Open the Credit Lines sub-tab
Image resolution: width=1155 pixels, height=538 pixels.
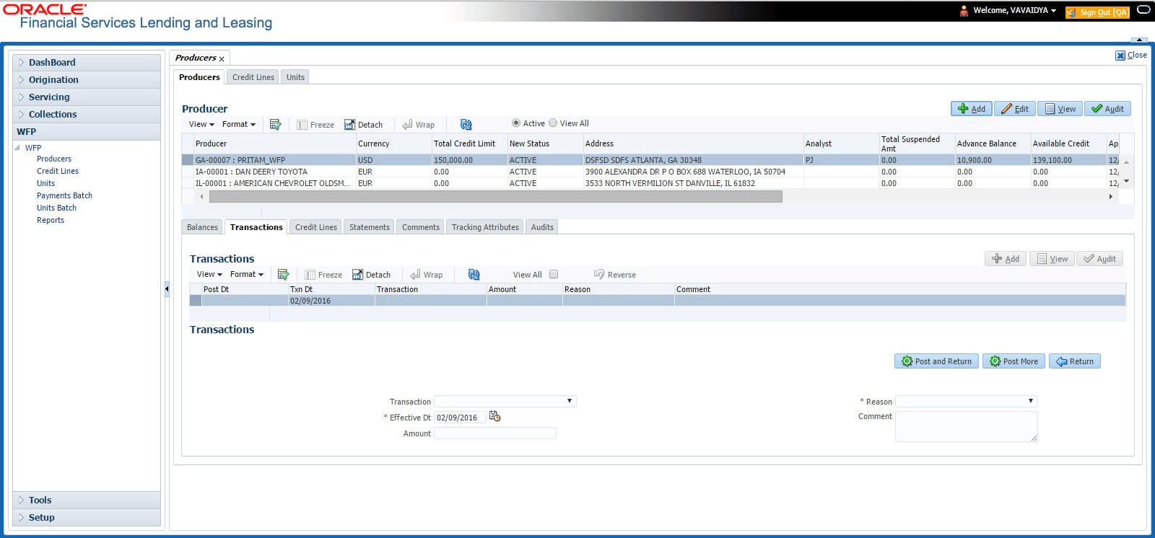coord(316,227)
